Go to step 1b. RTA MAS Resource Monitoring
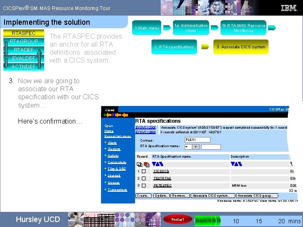The width and height of the screenshot is (303, 227). (243, 28)
